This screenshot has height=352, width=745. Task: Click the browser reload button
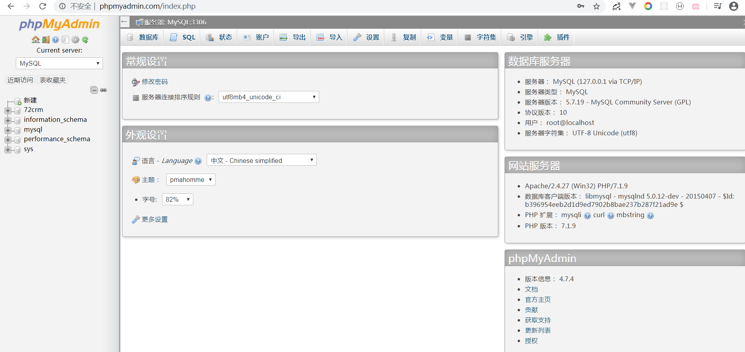pyautogui.click(x=43, y=6)
